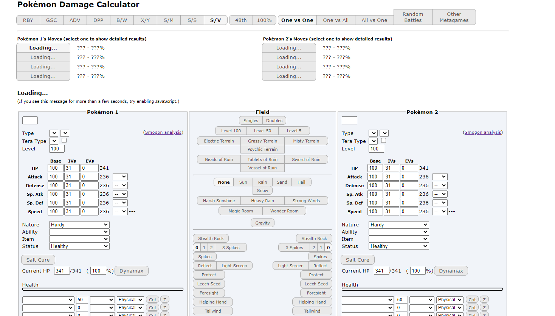Click Pokémon 1 Level input

(57, 149)
